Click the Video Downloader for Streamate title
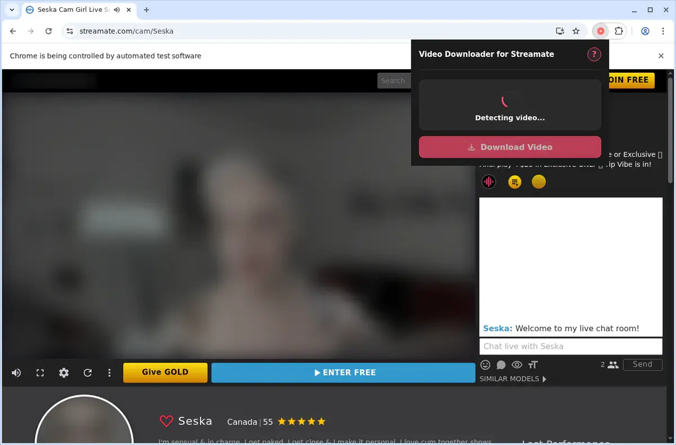This screenshot has width=676, height=445. coord(487,54)
